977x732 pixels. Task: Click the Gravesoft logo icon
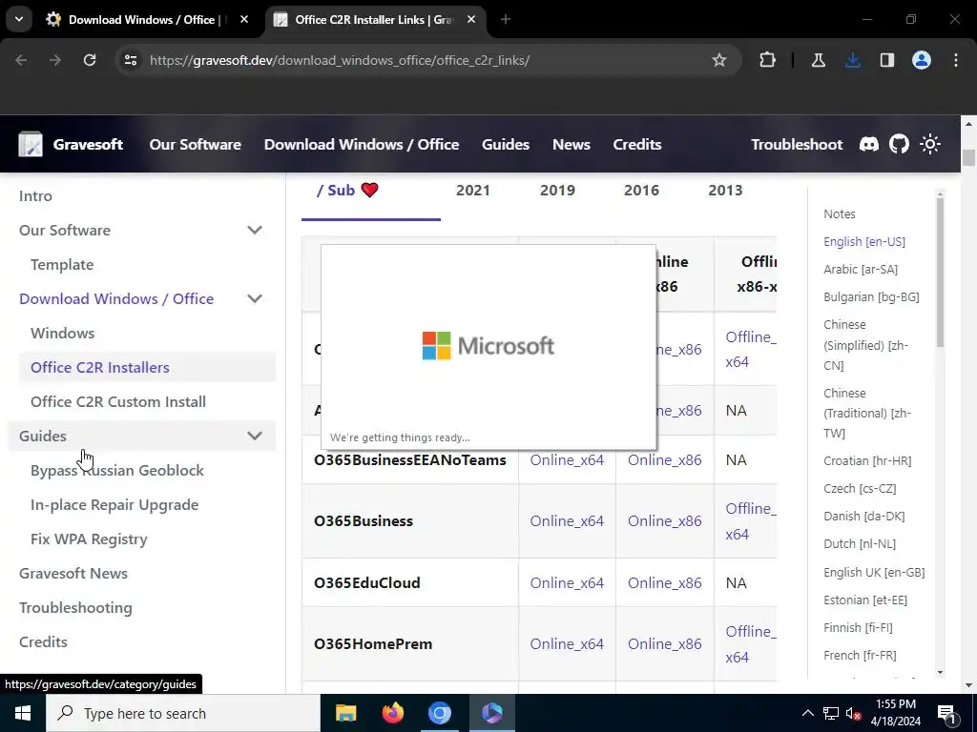[x=30, y=145]
